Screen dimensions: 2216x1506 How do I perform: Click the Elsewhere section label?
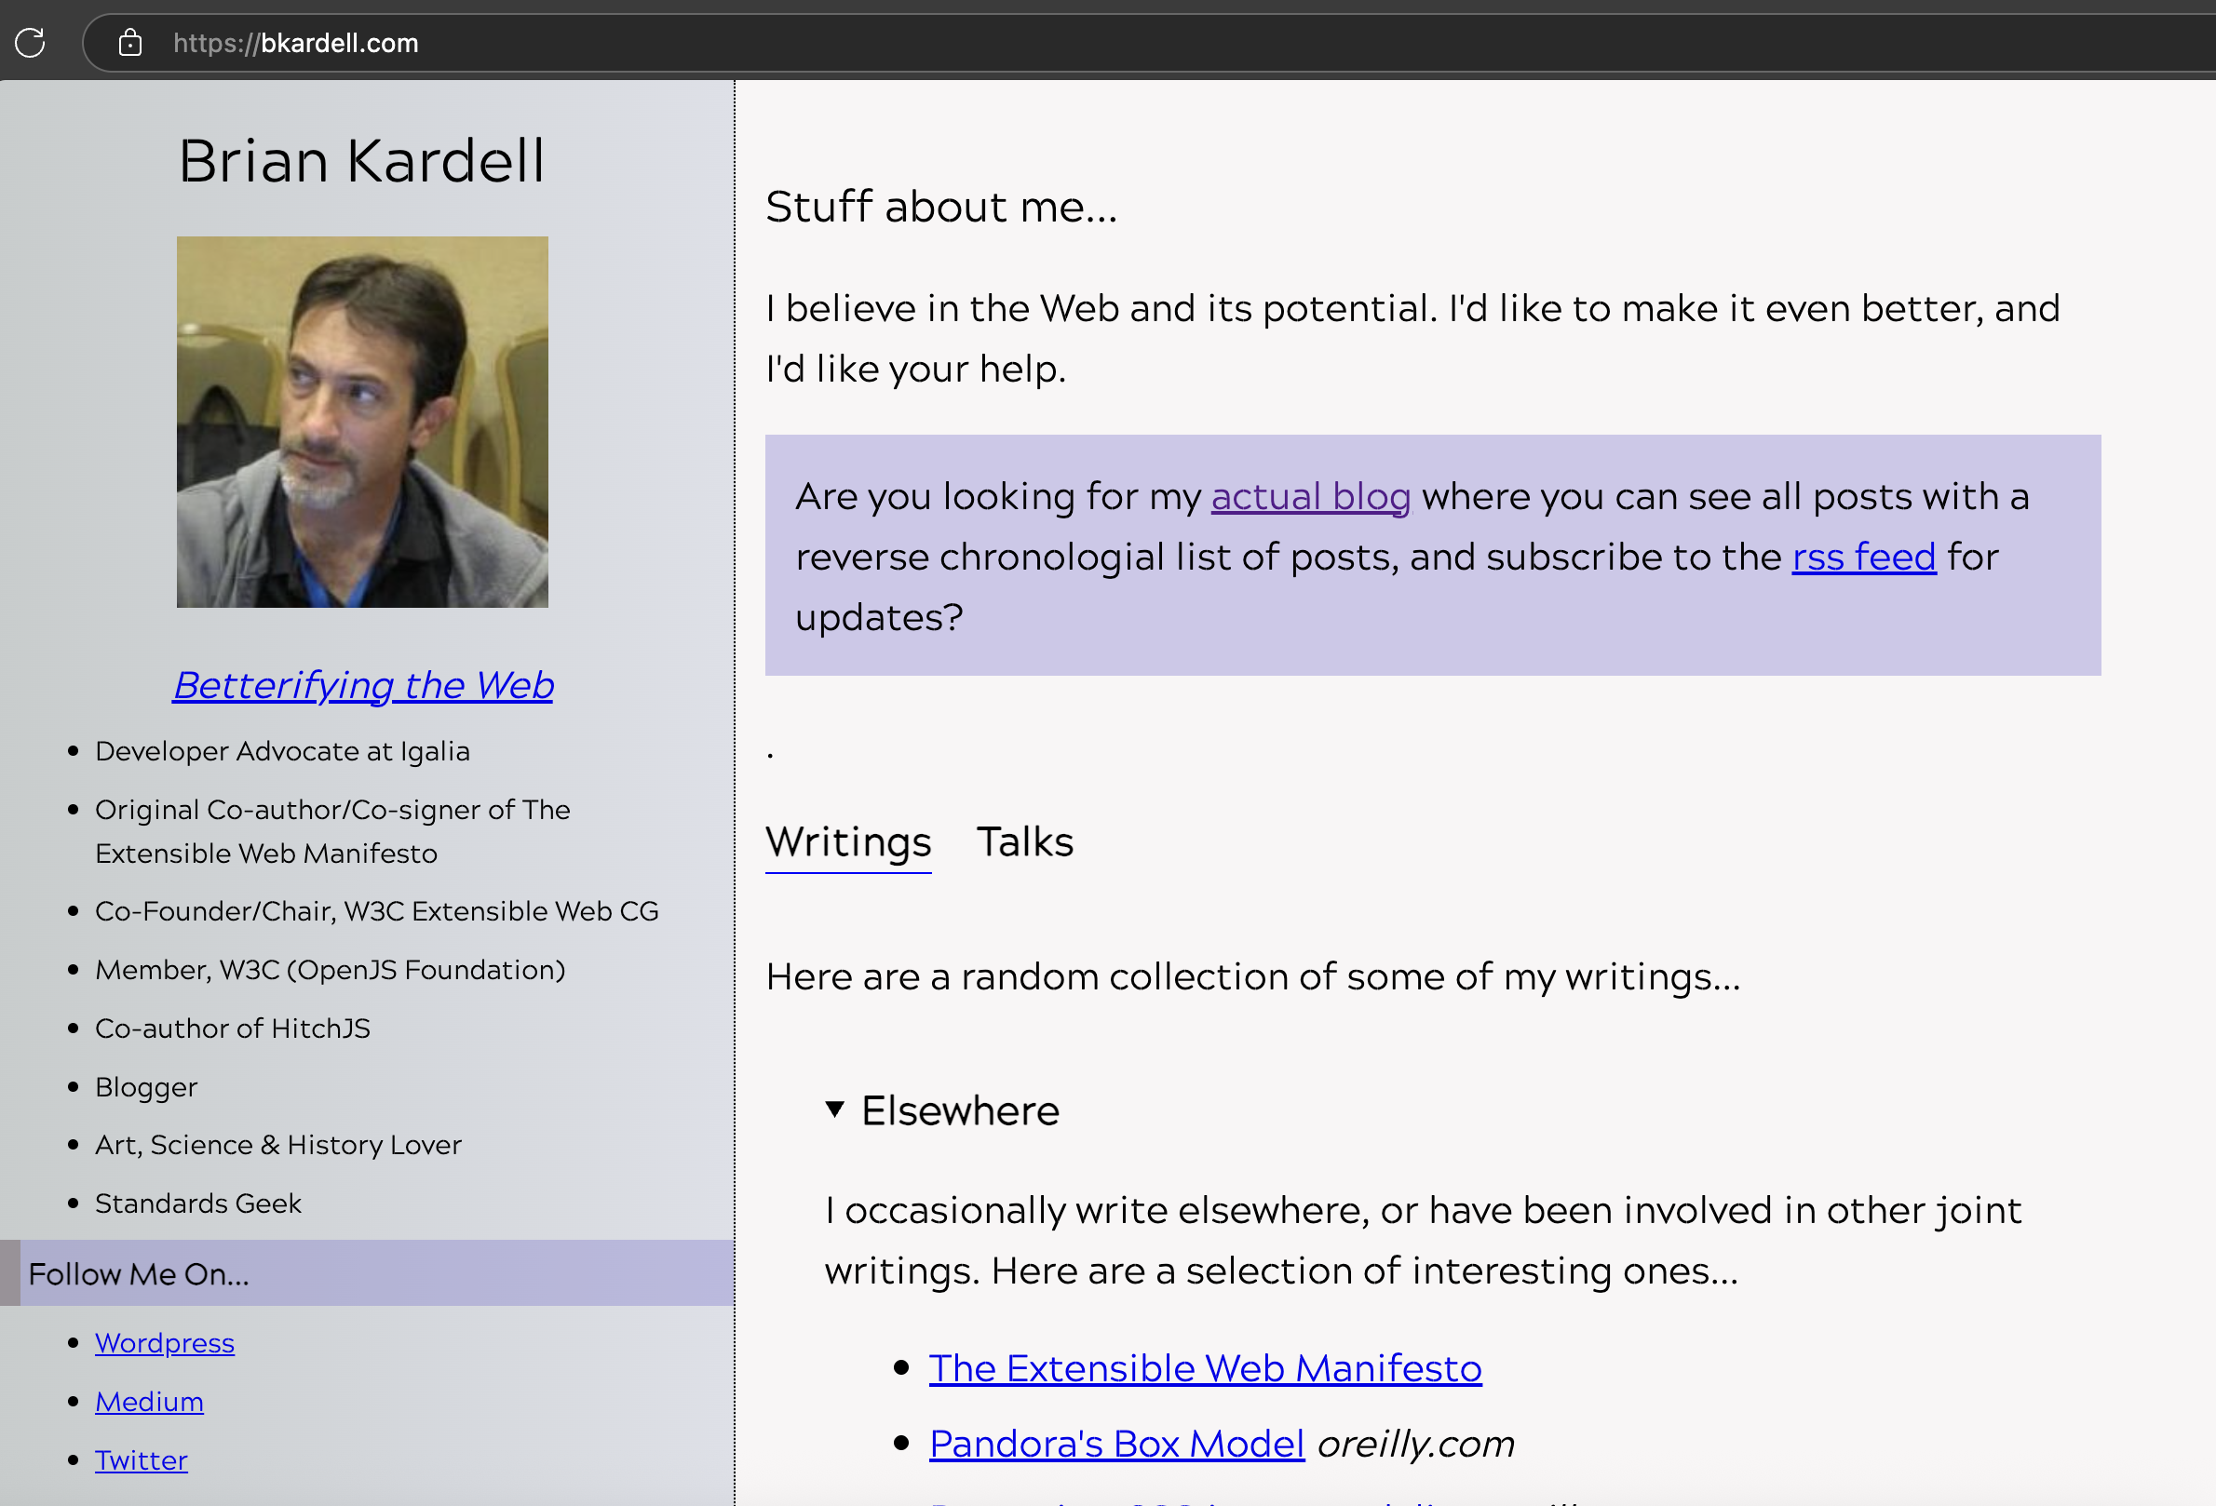point(960,1110)
